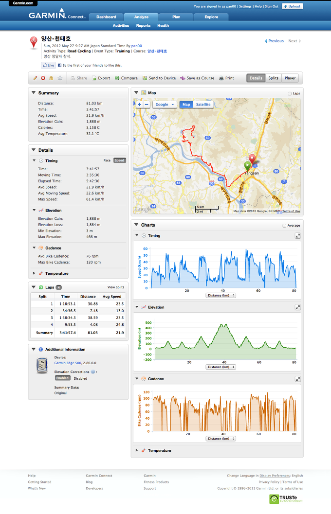331x514 pixels.
Task: Open the Garmin Edge 500 device link
Action: (68, 363)
